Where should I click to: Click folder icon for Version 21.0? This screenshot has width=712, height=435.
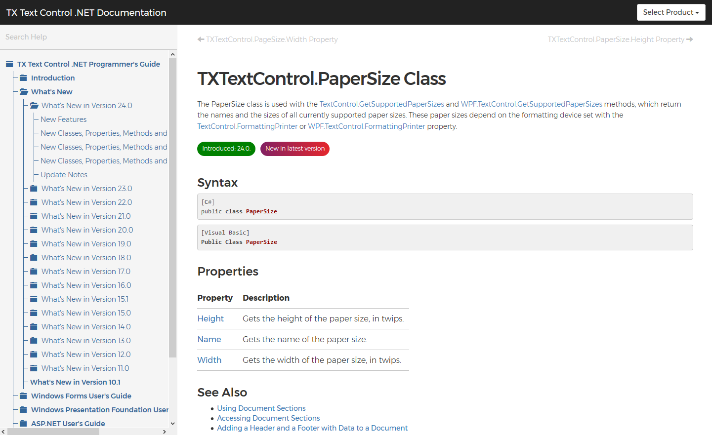[34, 216]
